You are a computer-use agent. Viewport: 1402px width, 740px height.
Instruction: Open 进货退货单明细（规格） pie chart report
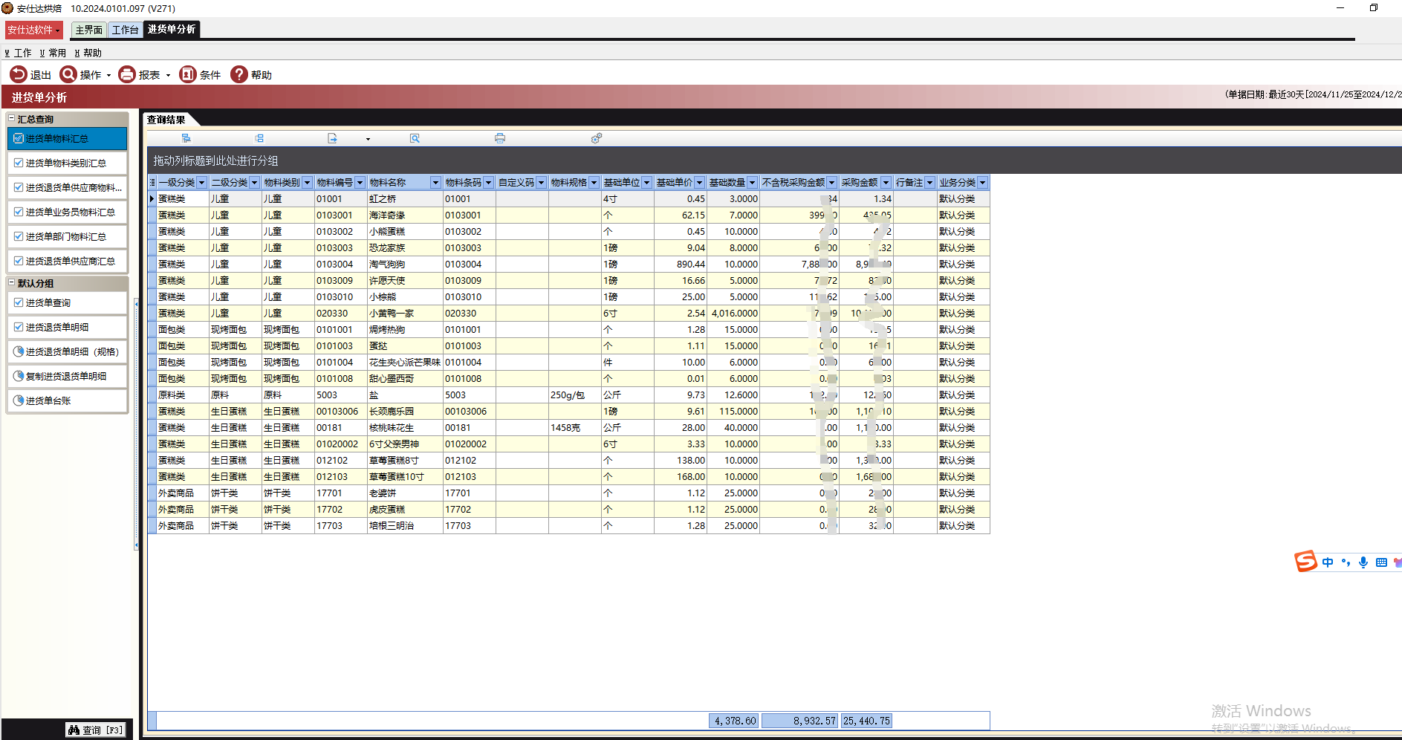point(68,351)
